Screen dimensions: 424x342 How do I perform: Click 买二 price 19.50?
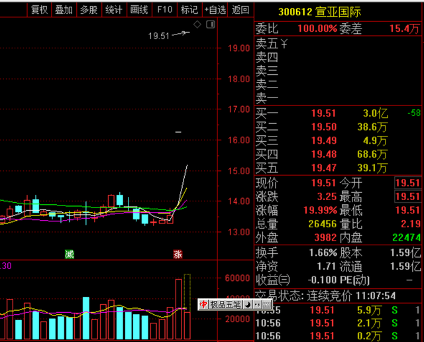pos(324,127)
